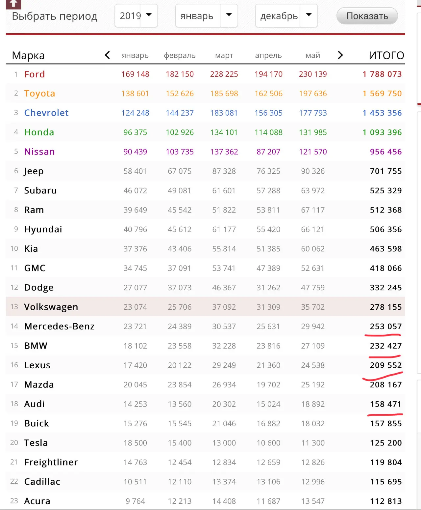
Task: Select the Chevrolet brand row
Action: click(x=206, y=113)
